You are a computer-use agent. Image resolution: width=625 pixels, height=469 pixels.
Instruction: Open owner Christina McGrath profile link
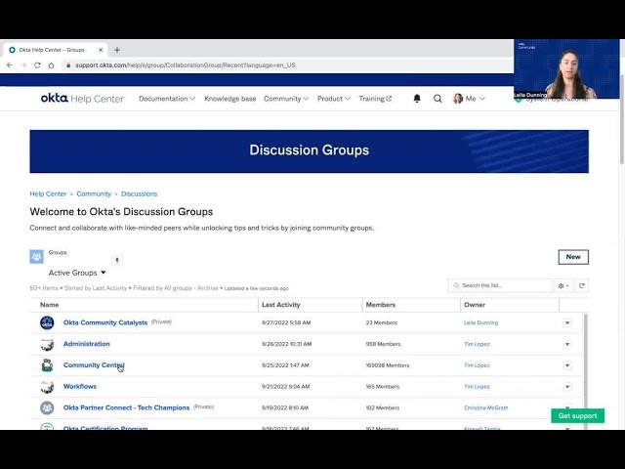tap(486, 407)
